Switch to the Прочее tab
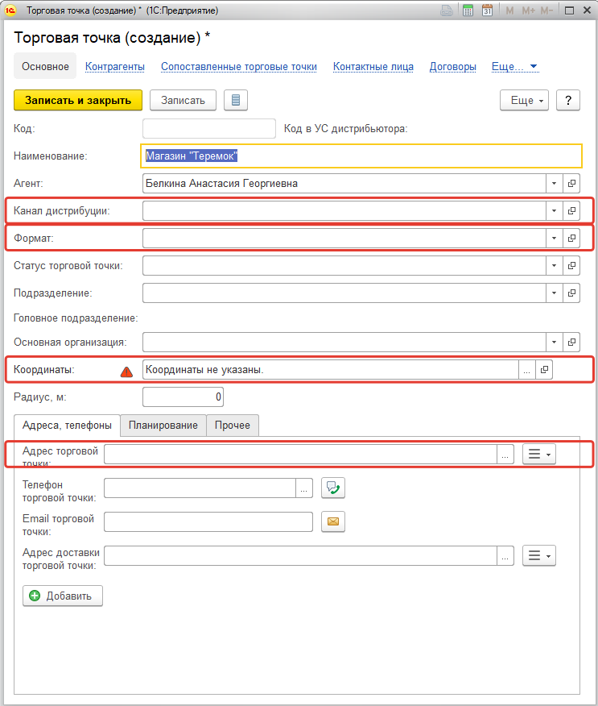Image resolution: width=598 pixels, height=706 pixels. (x=233, y=426)
